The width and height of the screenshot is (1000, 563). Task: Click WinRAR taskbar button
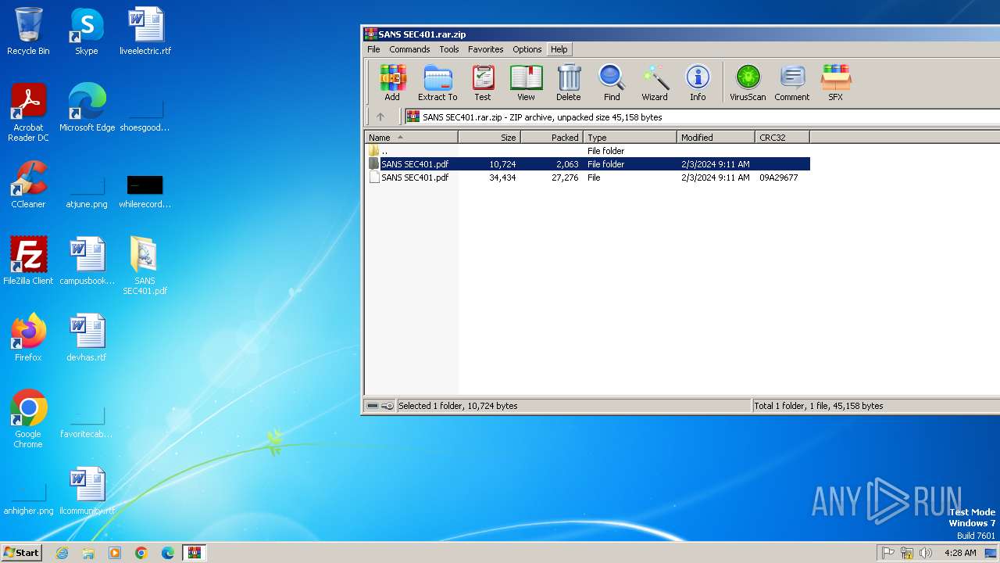(x=194, y=553)
